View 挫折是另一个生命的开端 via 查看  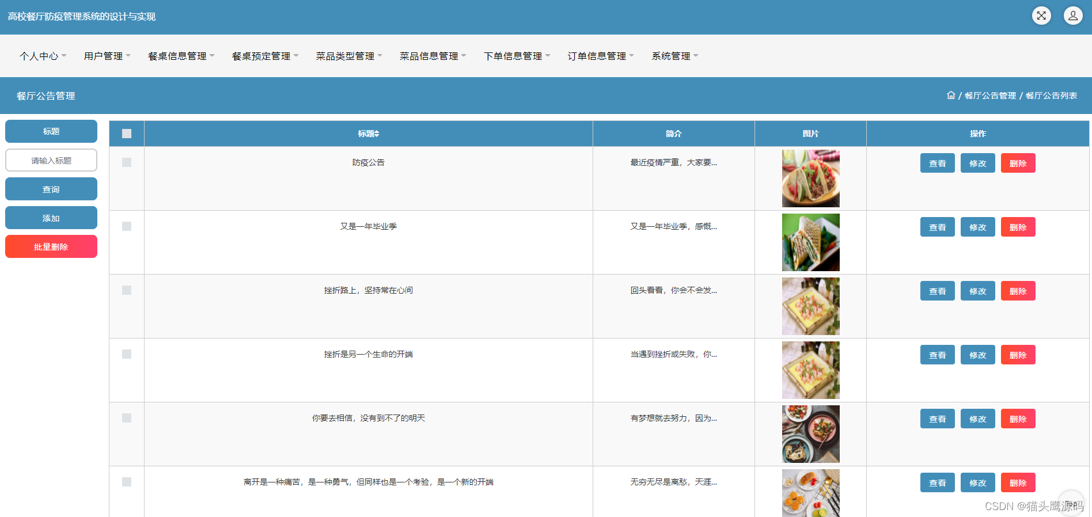click(938, 355)
